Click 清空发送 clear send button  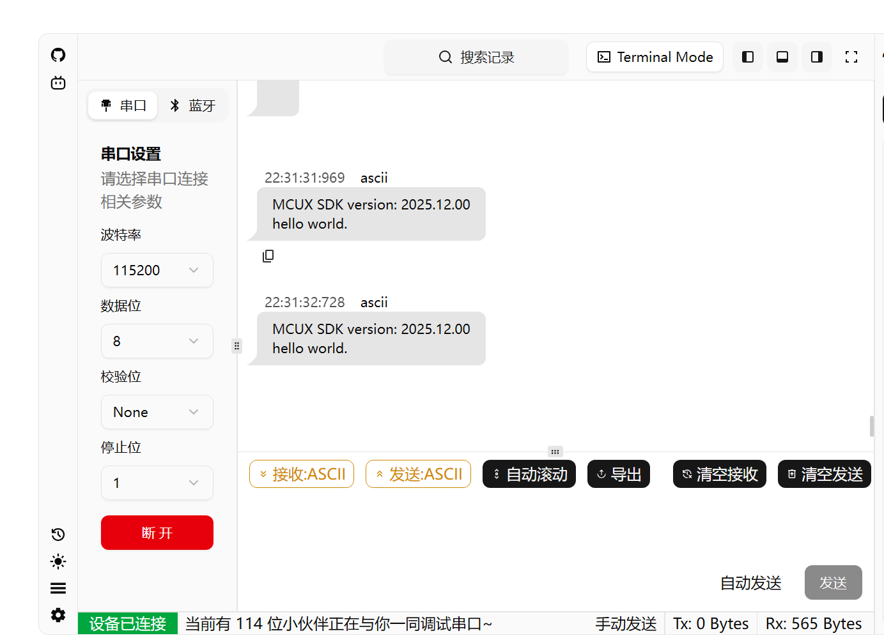pyautogui.click(x=825, y=474)
